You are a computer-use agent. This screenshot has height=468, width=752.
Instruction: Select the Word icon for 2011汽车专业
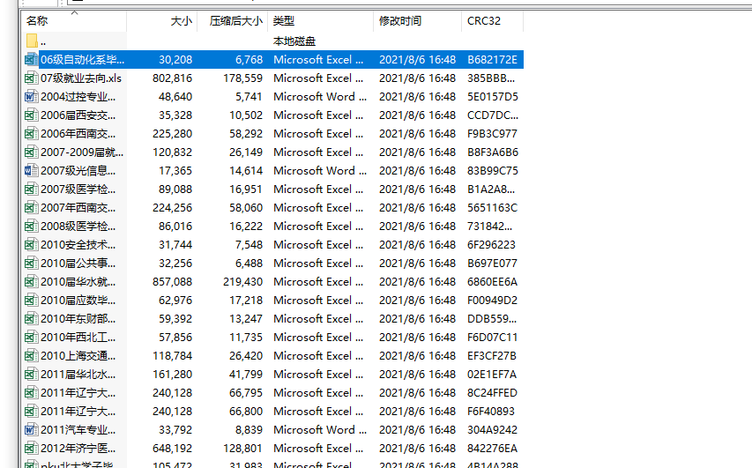[x=31, y=430]
